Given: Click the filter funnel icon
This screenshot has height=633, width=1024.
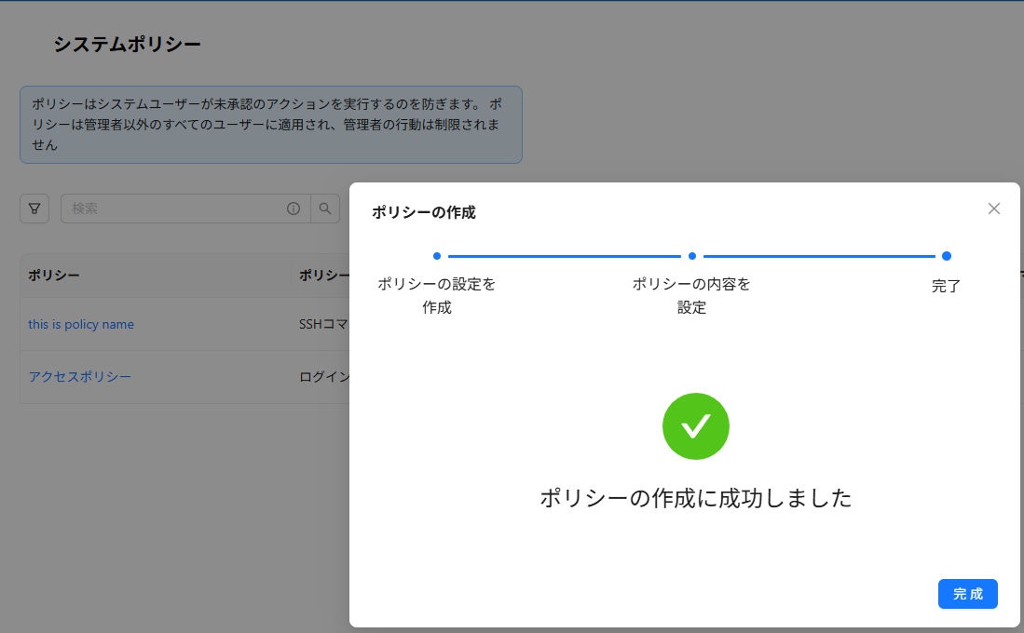Looking at the screenshot, I should [x=34, y=209].
